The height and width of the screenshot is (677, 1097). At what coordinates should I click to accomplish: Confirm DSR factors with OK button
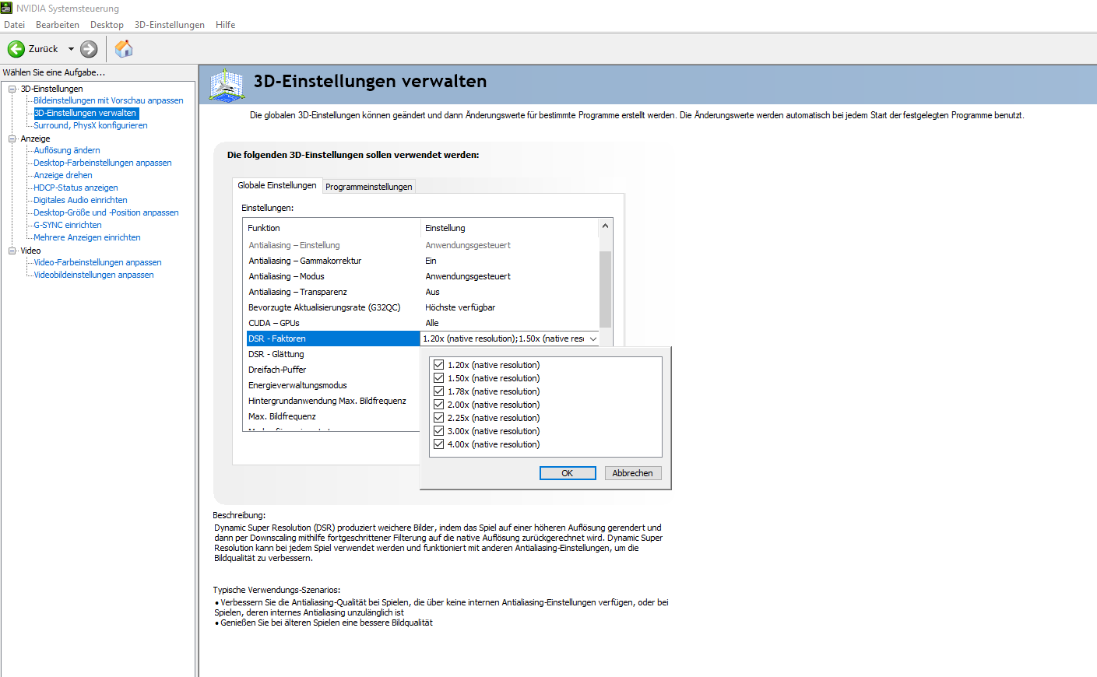[568, 473]
